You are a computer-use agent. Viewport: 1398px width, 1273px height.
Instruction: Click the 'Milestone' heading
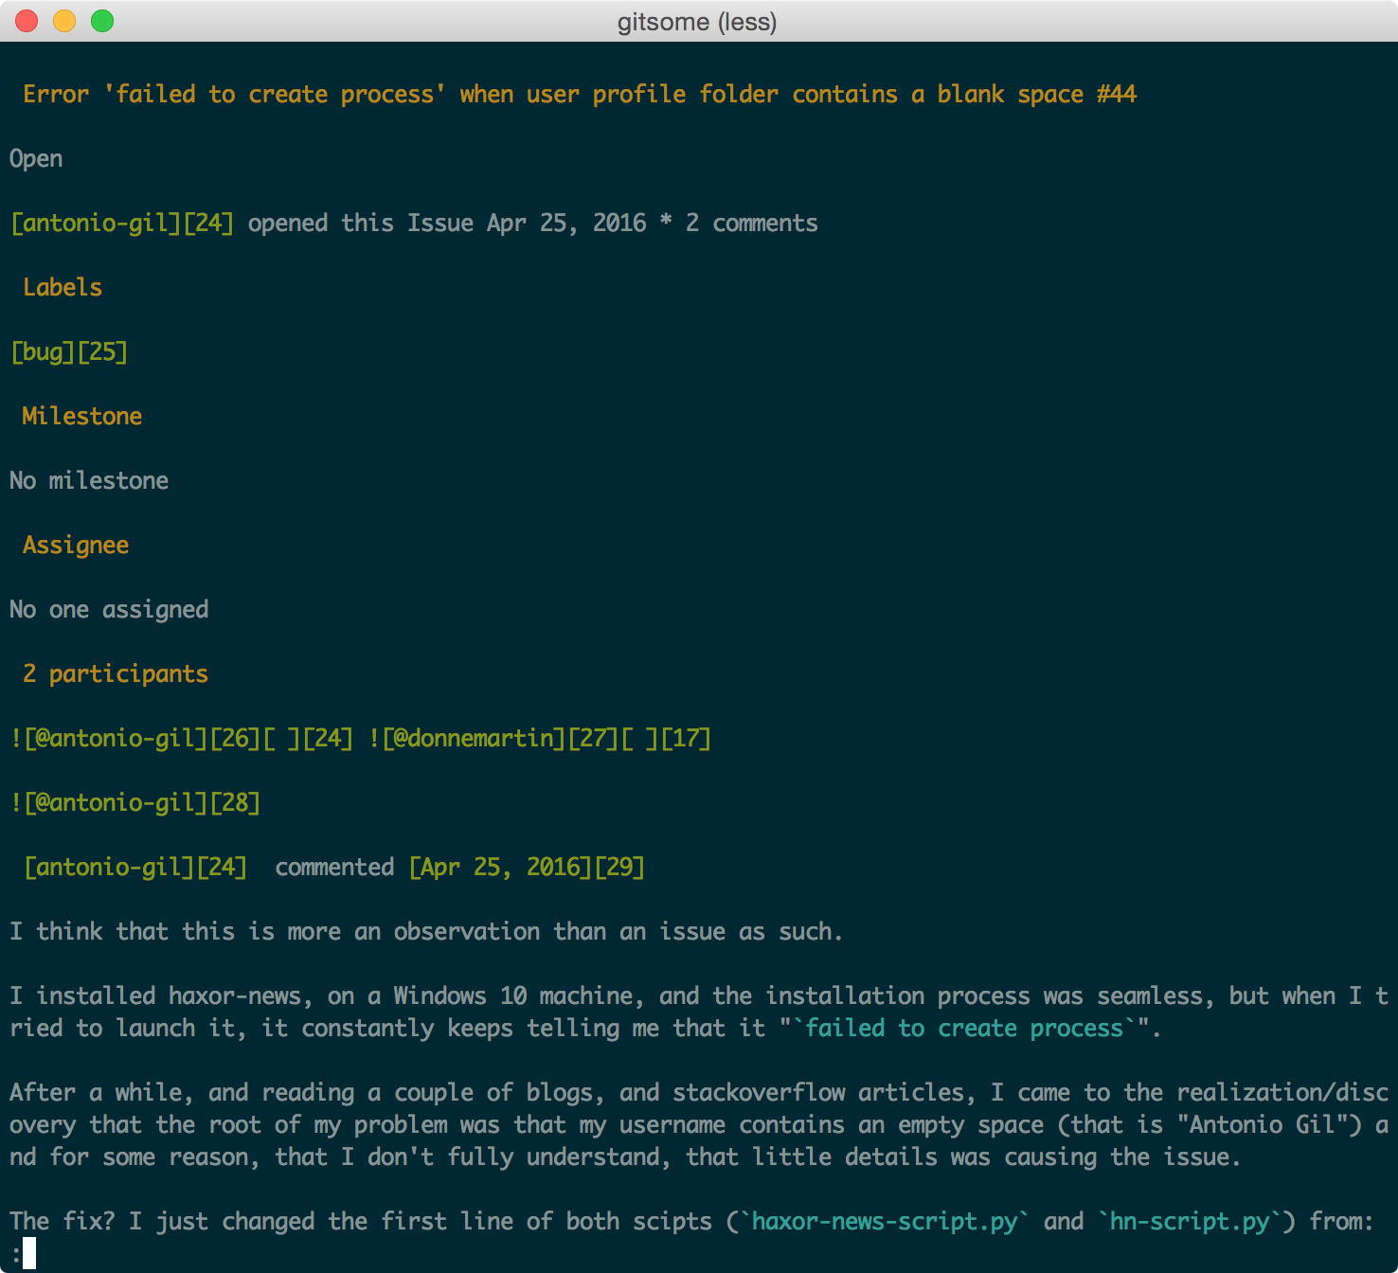(x=82, y=417)
